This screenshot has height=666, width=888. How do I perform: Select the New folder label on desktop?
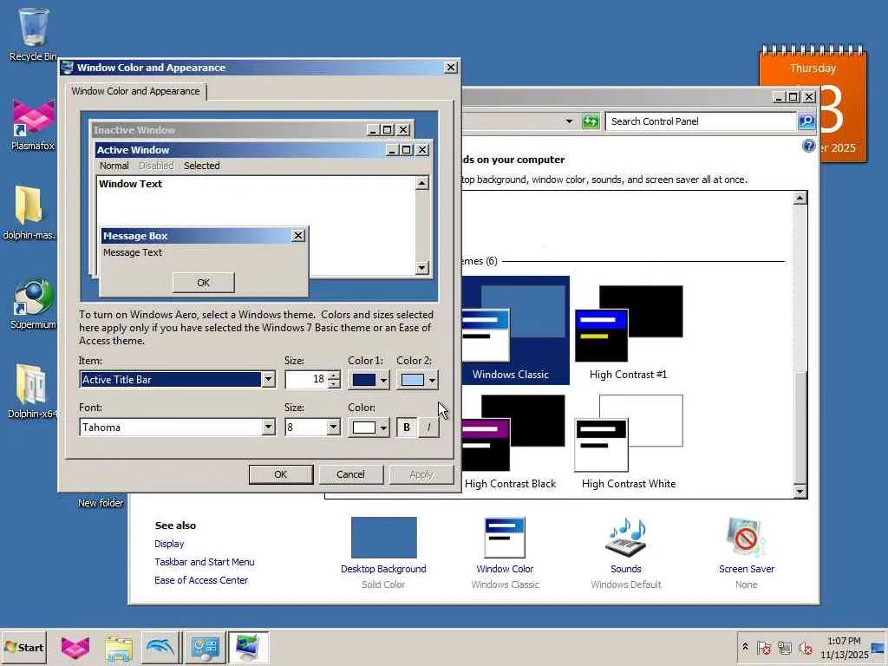click(x=101, y=503)
